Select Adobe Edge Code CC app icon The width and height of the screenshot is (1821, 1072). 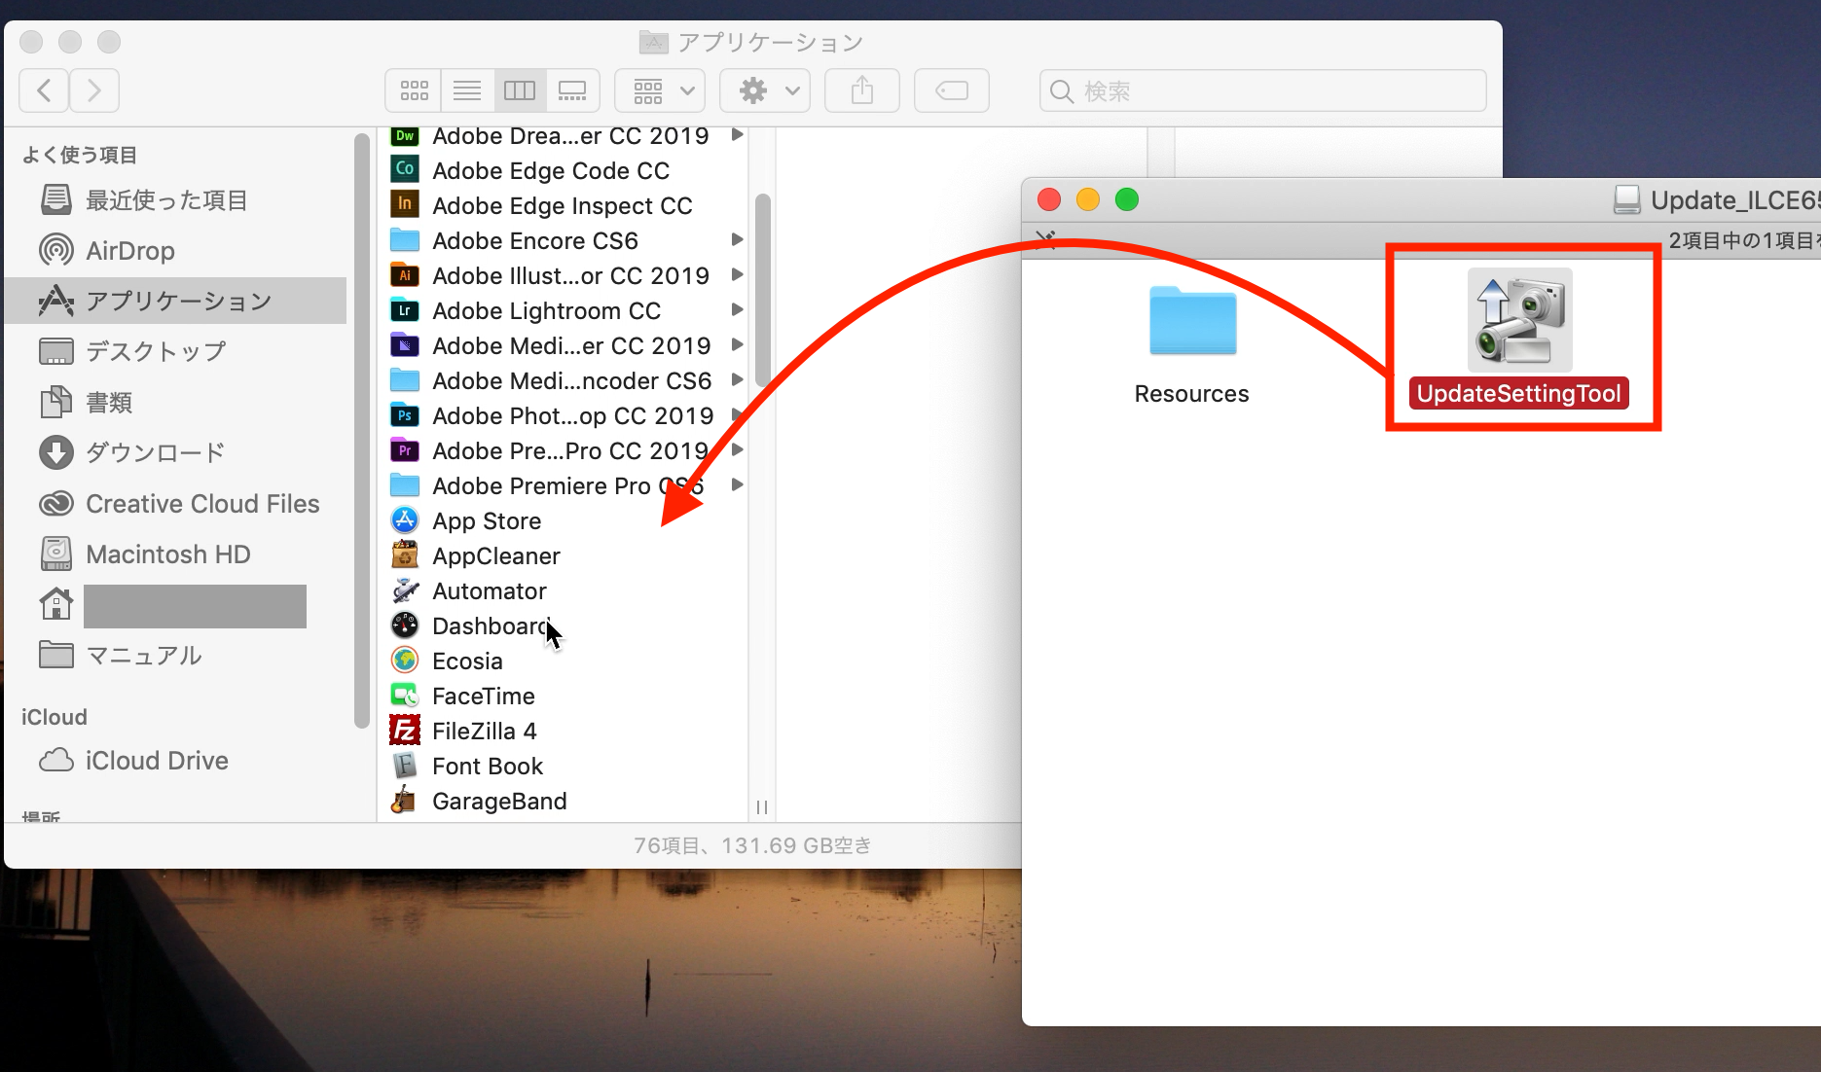[x=405, y=169]
